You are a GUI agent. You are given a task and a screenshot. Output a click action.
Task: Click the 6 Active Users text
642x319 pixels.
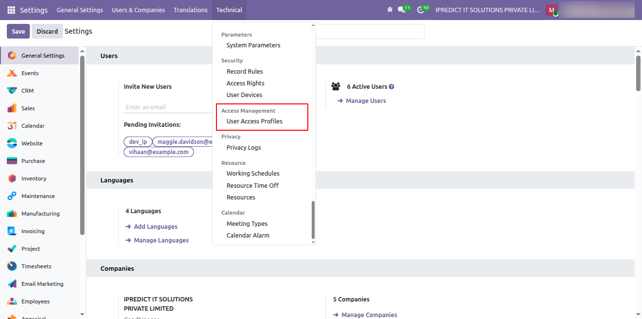pyautogui.click(x=367, y=87)
